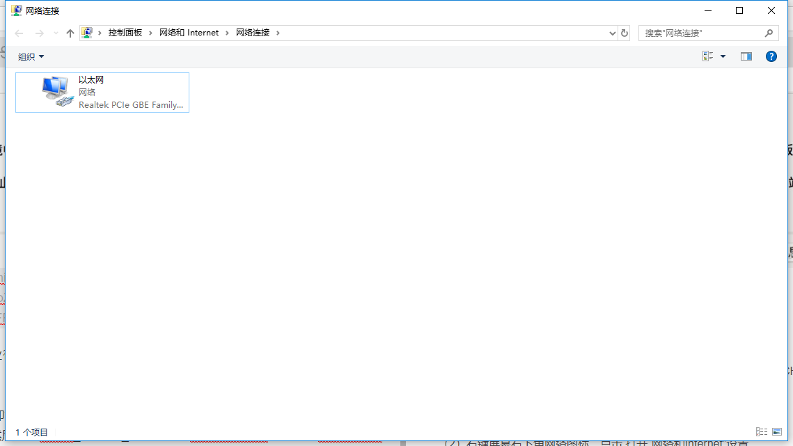Navigate up using the up arrow icon
The image size is (793, 446).
click(70, 32)
